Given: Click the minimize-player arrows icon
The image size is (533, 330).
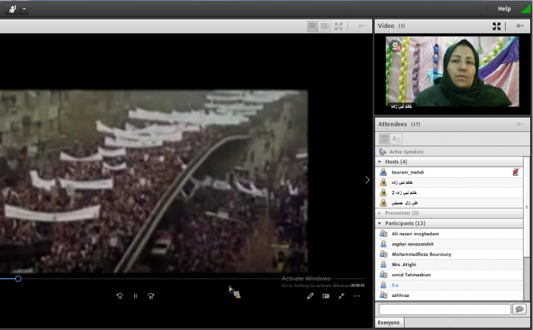Looking at the screenshot, I should 341,296.
